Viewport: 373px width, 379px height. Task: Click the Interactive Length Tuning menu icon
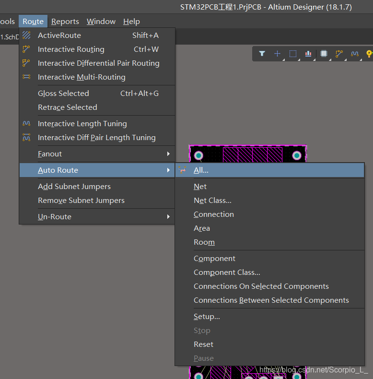[26, 123]
